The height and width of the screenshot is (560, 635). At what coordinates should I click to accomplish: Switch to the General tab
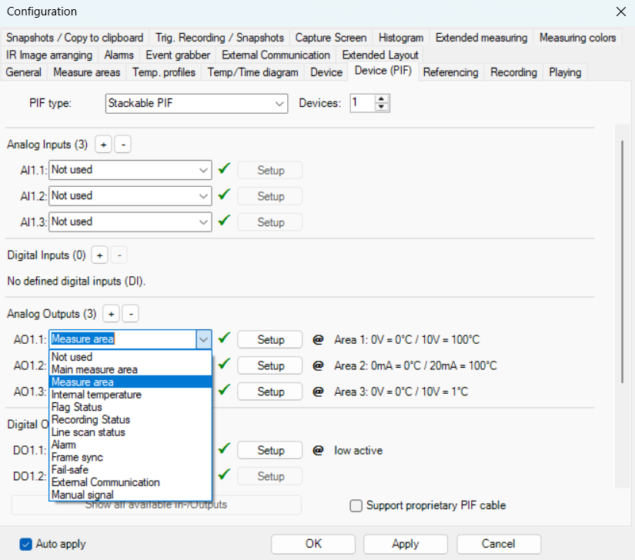coord(24,72)
